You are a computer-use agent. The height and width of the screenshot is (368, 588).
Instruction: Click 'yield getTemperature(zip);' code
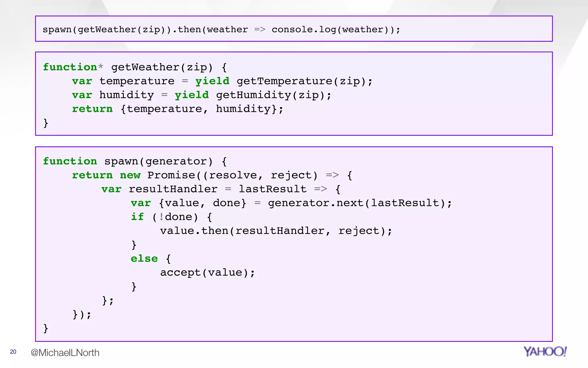(x=284, y=81)
